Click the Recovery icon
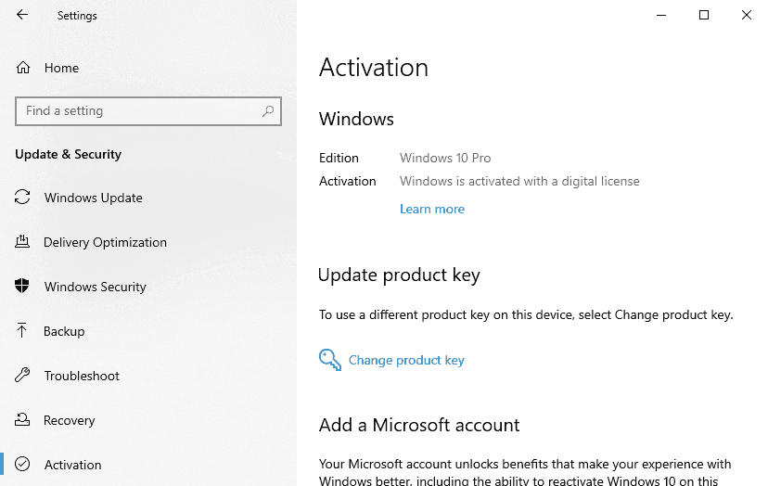The height and width of the screenshot is (486, 768). click(22, 420)
